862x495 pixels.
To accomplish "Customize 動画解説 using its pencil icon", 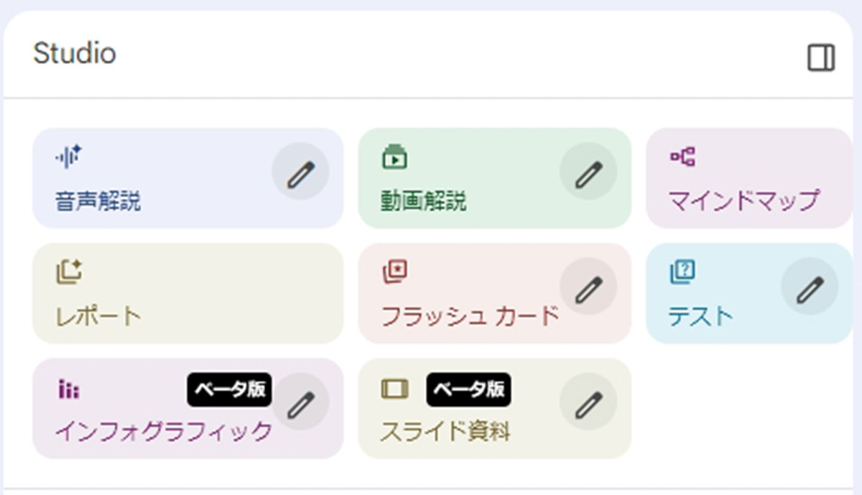I will point(588,172).
